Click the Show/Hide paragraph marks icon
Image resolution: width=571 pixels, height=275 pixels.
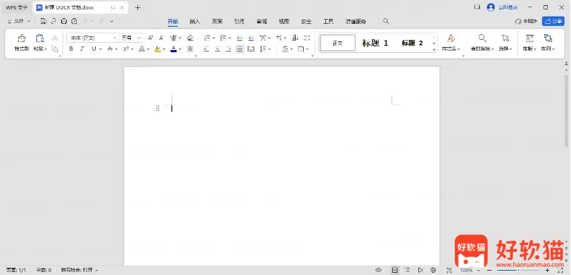pyautogui.click(x=307, y=38)
